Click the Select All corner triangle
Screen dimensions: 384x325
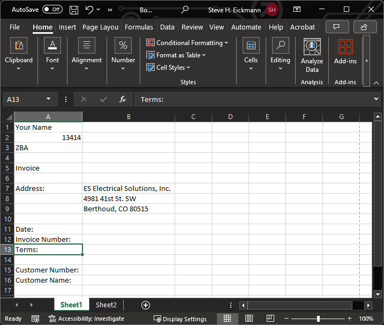(x=9, y=117)
